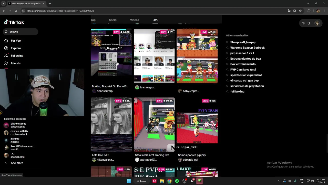
Task: Open the Lets Go LIVE! stream thumbnail
Action: click(x=111, y=125)
